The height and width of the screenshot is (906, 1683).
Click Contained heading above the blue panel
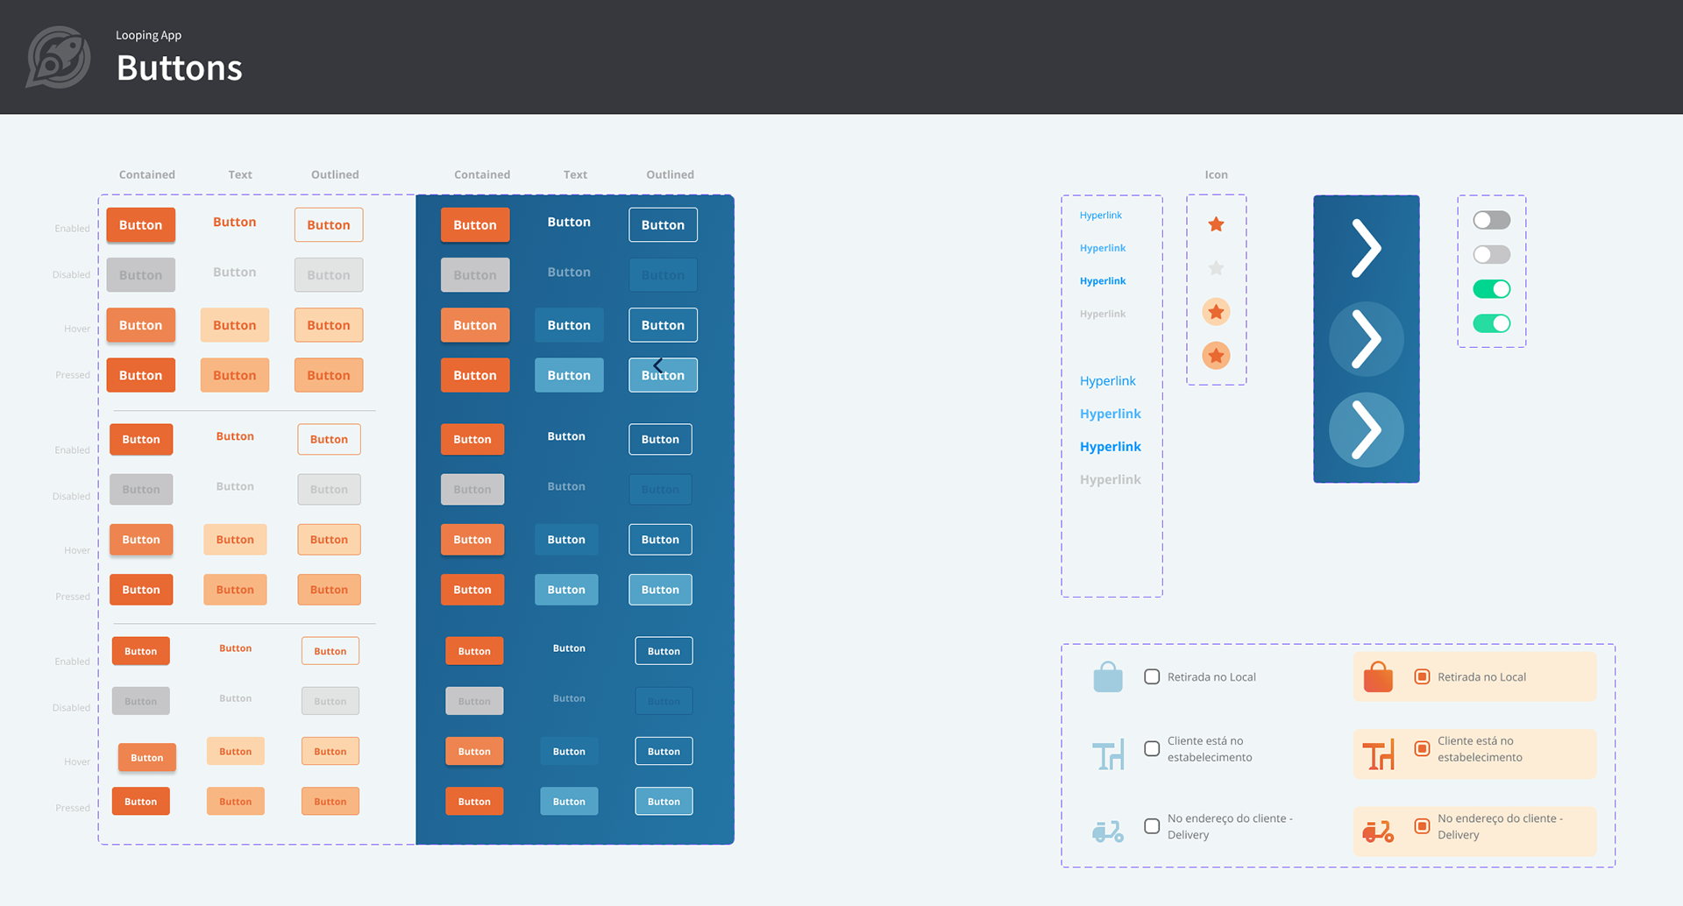pyautogui.click(x=482, y=174)
